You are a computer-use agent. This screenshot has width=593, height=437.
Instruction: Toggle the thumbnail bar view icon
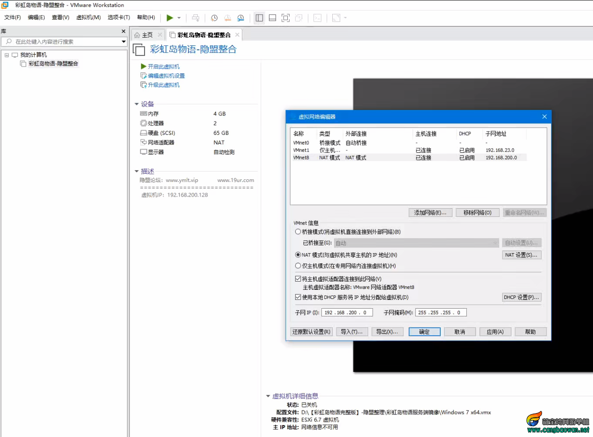[272, 18]
